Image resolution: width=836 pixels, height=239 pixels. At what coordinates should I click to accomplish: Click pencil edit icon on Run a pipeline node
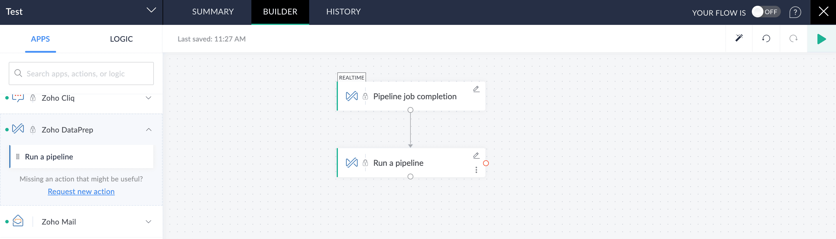click(476, 156)
